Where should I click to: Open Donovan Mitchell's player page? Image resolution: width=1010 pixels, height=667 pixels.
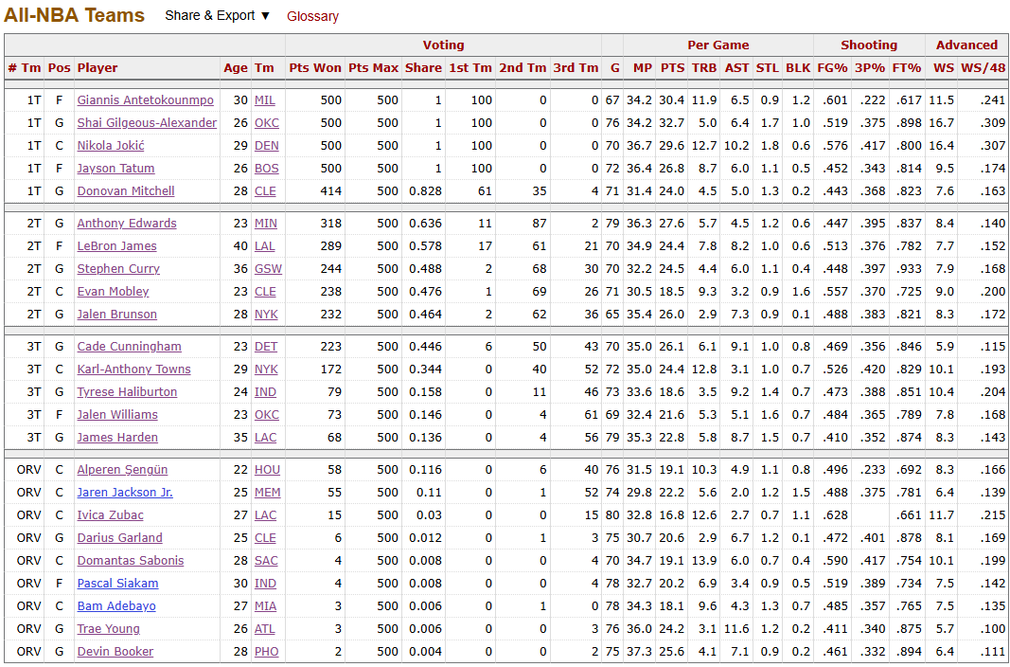(x=126, y=190)
